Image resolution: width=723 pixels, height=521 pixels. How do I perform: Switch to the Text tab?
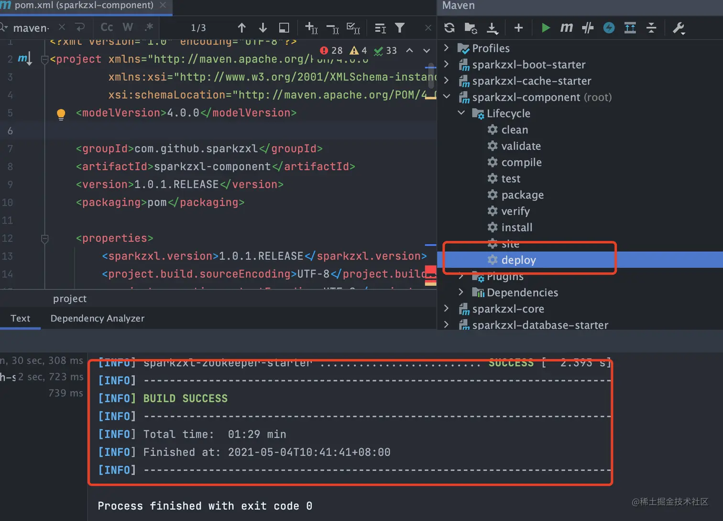pos(20,318)
